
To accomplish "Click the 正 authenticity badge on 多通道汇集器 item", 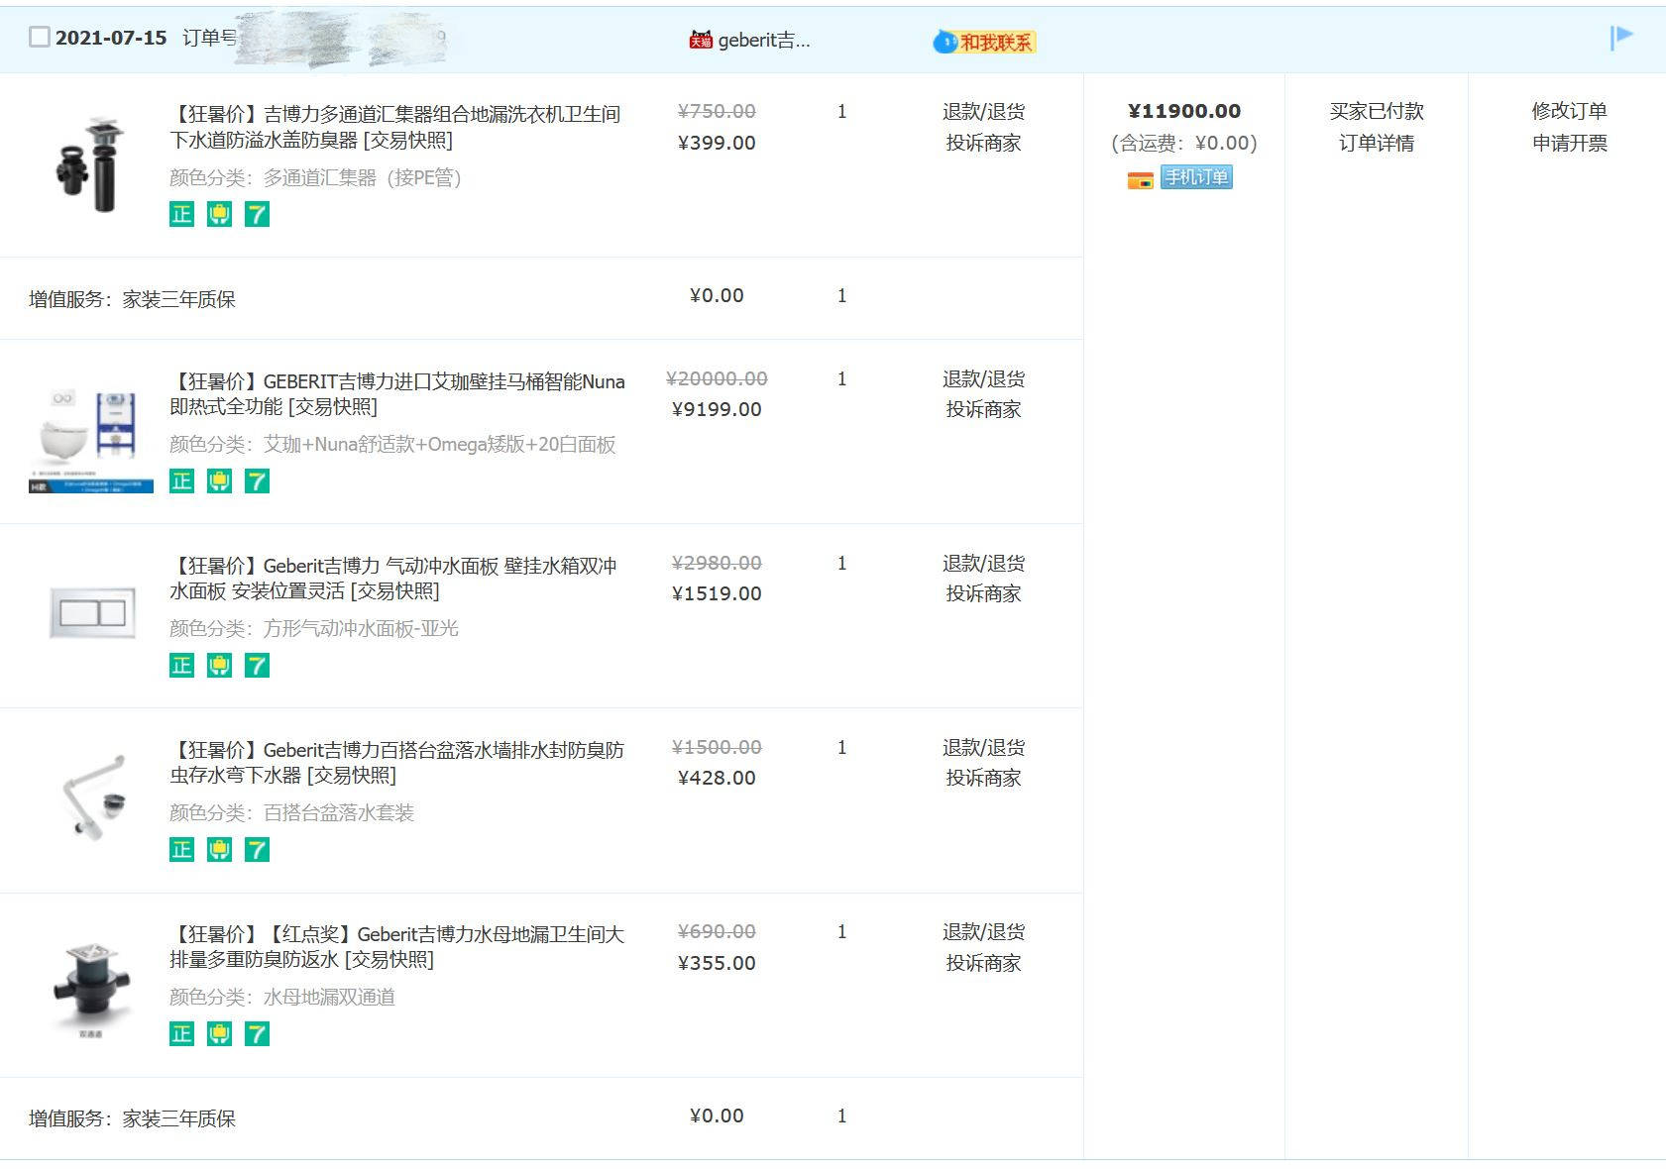I will (181, 214).
